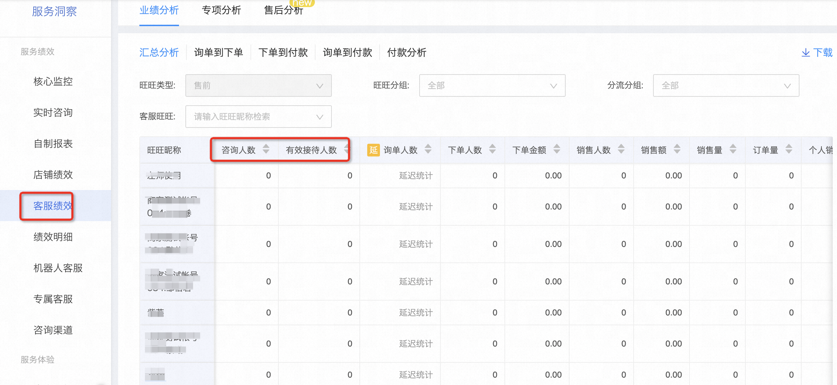This screenshot has width=837, height=385.
Task: Sort by 下单人数 column sort arrows
Action: (x=492, y=149)
